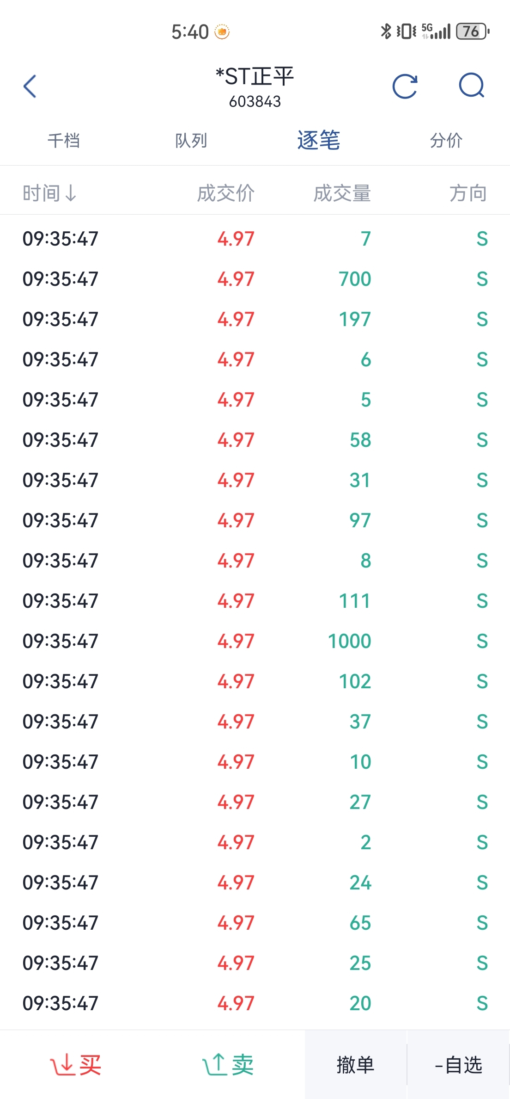Tap the *ST正平 stock title
The height and width of the screenshot is (1099, 510).
[x=255, y=77]
